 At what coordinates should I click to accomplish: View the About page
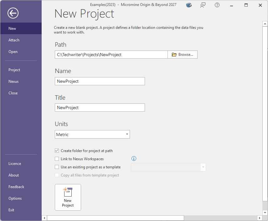pos(21,175)
